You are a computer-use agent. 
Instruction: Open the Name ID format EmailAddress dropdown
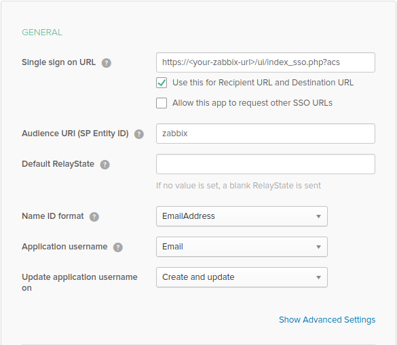tap(242, 216)
